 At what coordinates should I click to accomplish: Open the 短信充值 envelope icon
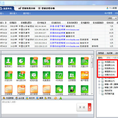(34, 75)
